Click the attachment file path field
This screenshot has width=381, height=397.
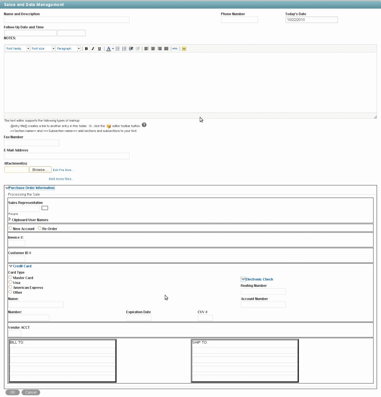pyautogui.click(x=17, y=170)
